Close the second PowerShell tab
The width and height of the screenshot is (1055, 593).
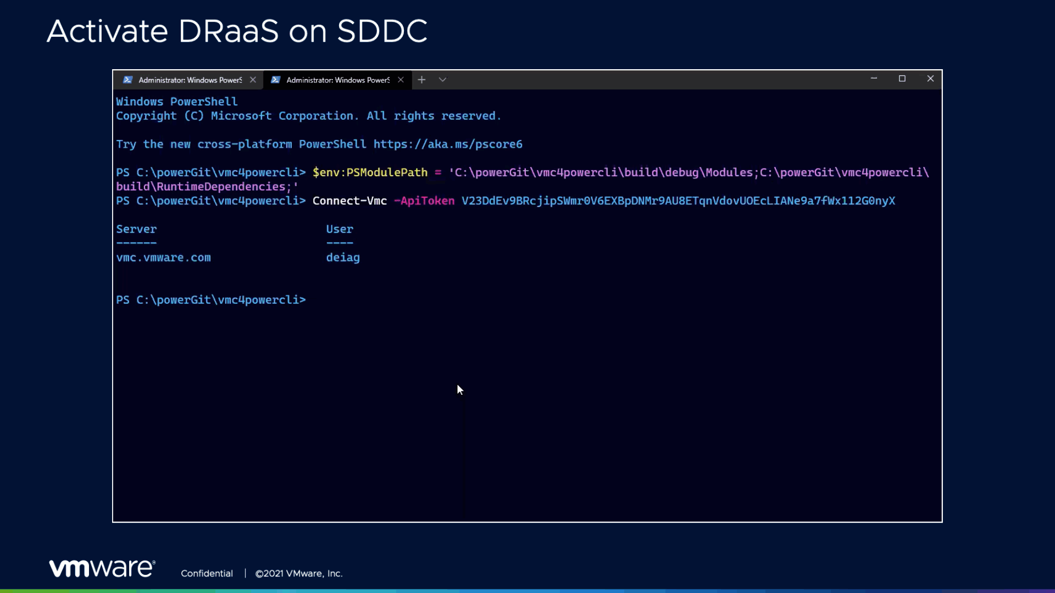tap(401, 80)
